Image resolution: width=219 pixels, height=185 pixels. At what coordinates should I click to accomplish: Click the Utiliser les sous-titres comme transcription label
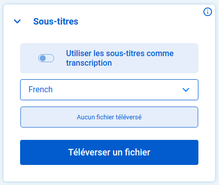(x=120, y=58)
